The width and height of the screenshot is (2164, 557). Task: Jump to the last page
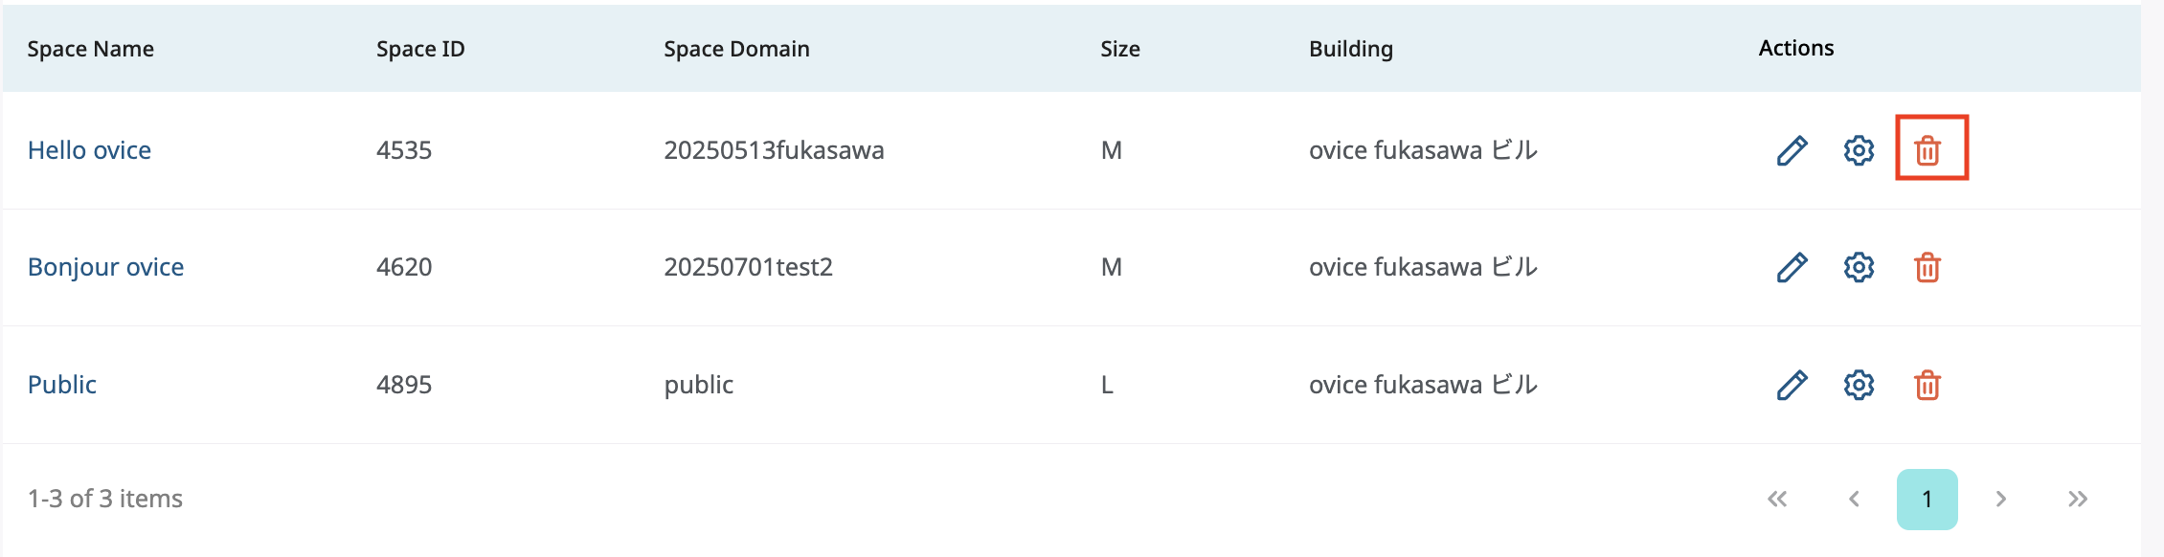[2077, 499]
